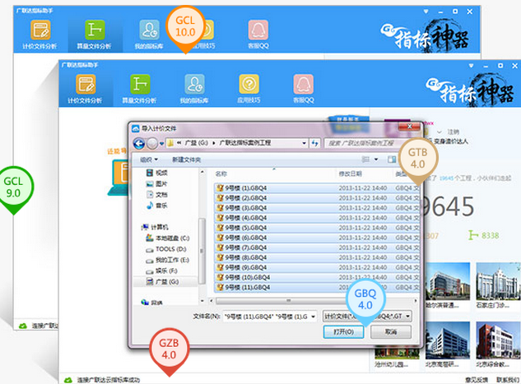The image size is (521, 384).
Task: Click 算量文件分析 in the back window
Action: pos(95,35)
